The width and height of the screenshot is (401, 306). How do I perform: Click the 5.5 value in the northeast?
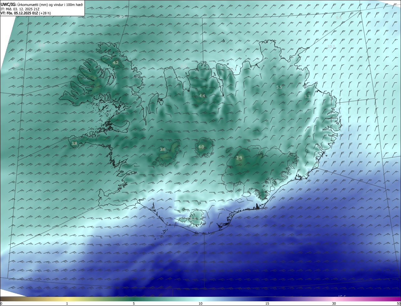pyautogui.click(x=279, y=87)
